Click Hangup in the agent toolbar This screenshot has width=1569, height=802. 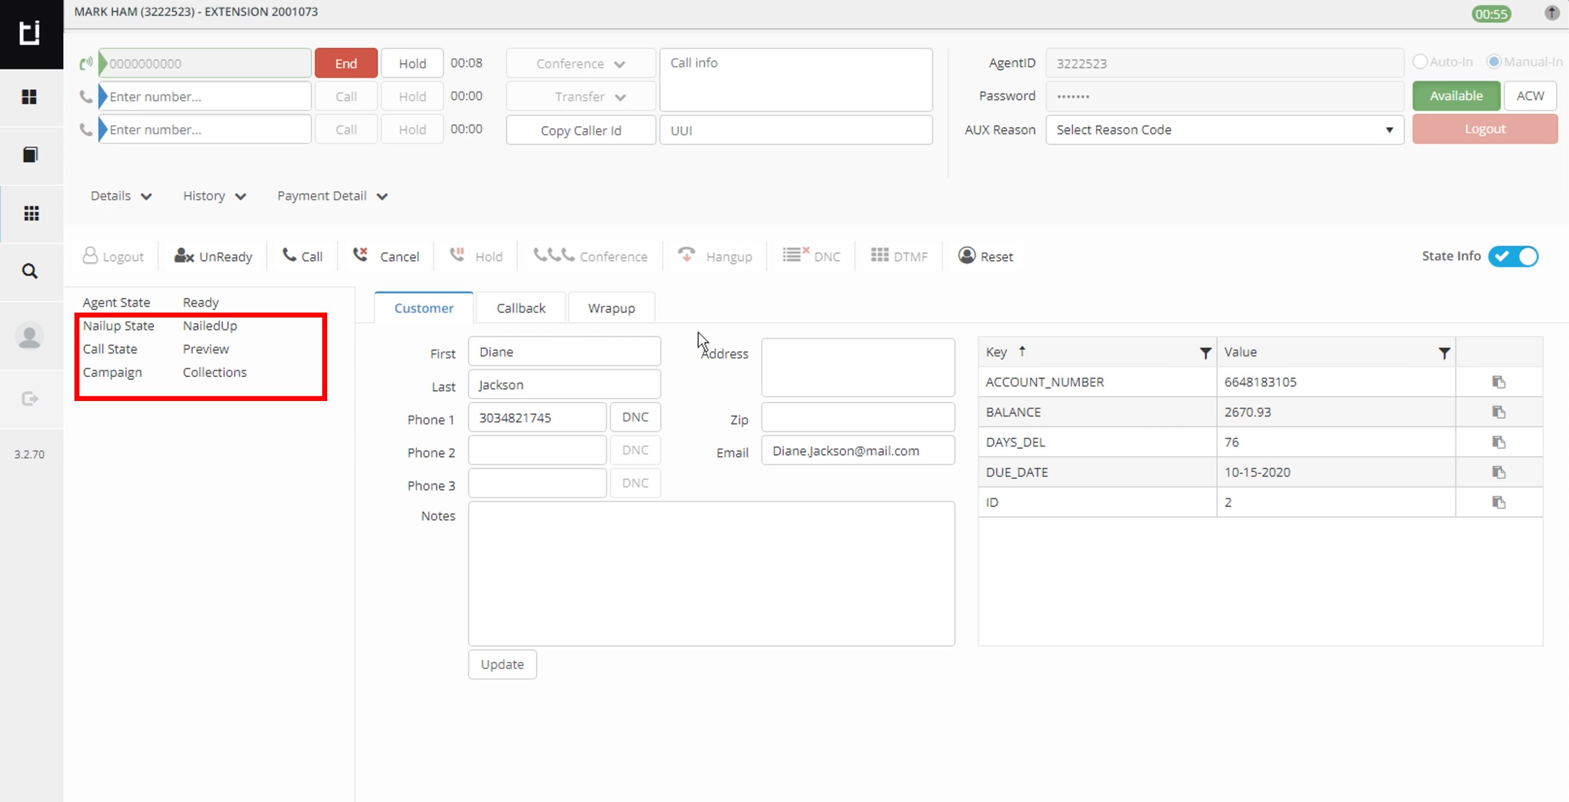click(x=715, y=256)
